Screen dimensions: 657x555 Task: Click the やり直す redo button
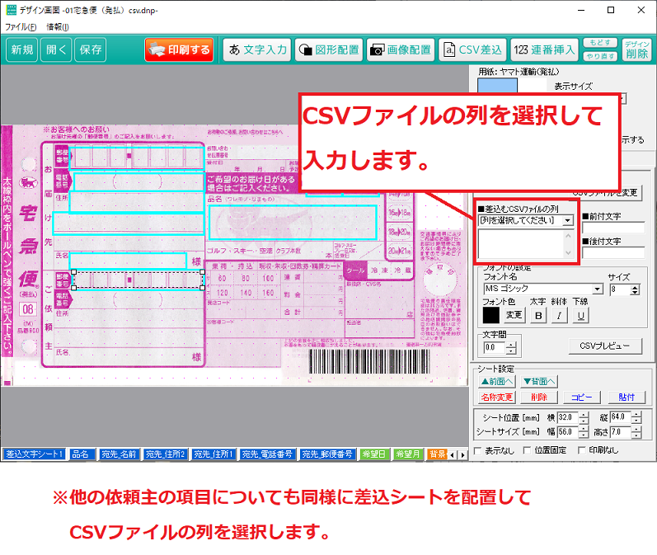point(600,56)
